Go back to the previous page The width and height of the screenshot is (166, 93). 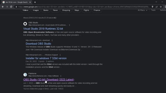[3, 7]
